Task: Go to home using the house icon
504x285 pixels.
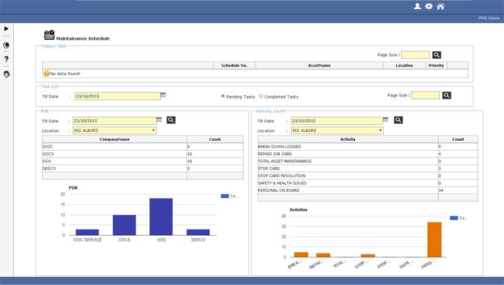Action: coord(440,6)
